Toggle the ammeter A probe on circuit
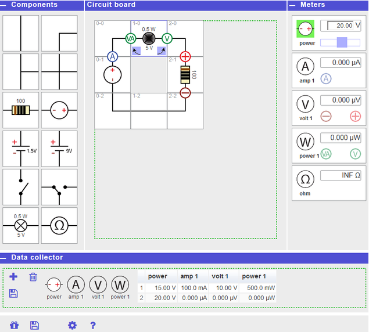The height and width of the screenshot is (332, 369). coord(113,56)
